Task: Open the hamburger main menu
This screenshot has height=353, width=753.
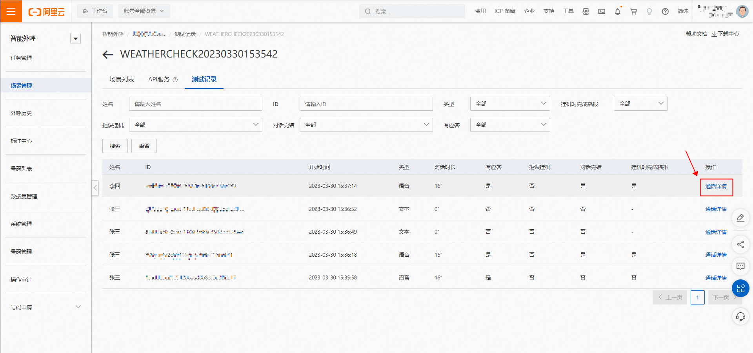Action: point(11,11)
